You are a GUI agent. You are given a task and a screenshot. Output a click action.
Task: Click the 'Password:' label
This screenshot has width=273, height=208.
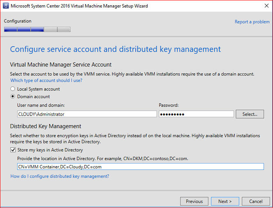[x=169, y=105]
